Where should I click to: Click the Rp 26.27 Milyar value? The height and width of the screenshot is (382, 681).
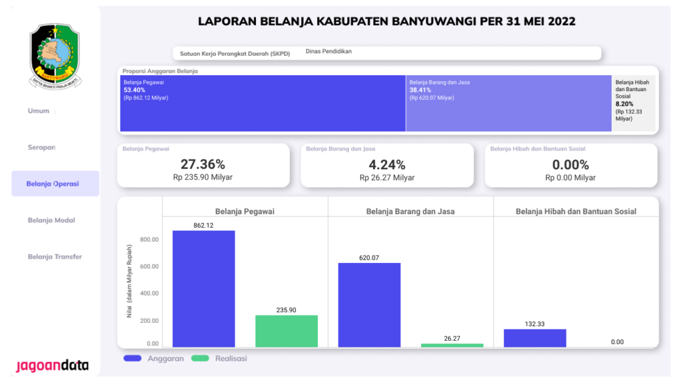387,177
